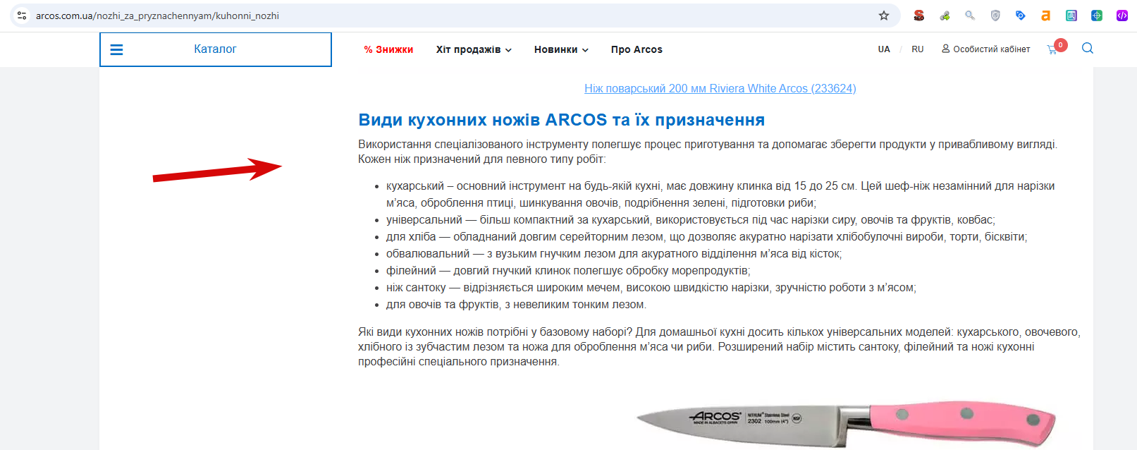Viewport: 1137px width, 450px height.
Task: Click the cart counter badge showing 0
Action: coord(1061,45)
